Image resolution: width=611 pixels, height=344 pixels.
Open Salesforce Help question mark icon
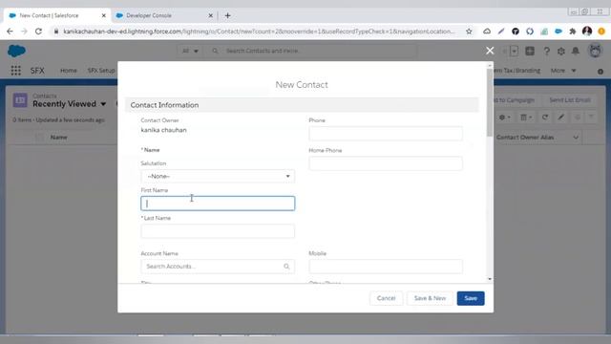tap(546, 51)
